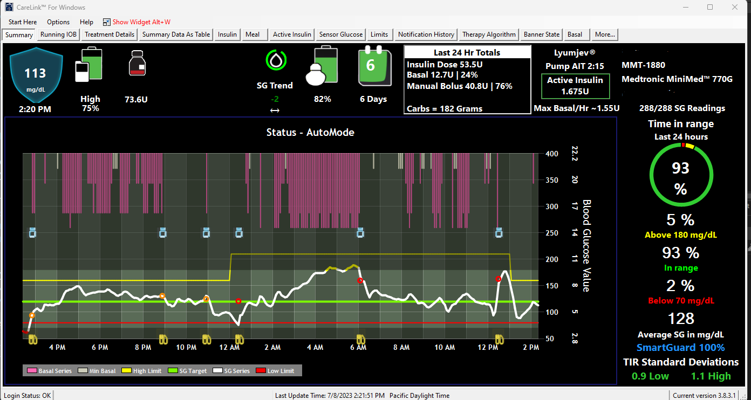
Task: Click the yellow meal marker near 12:30 PM
Action: (500, 339)
